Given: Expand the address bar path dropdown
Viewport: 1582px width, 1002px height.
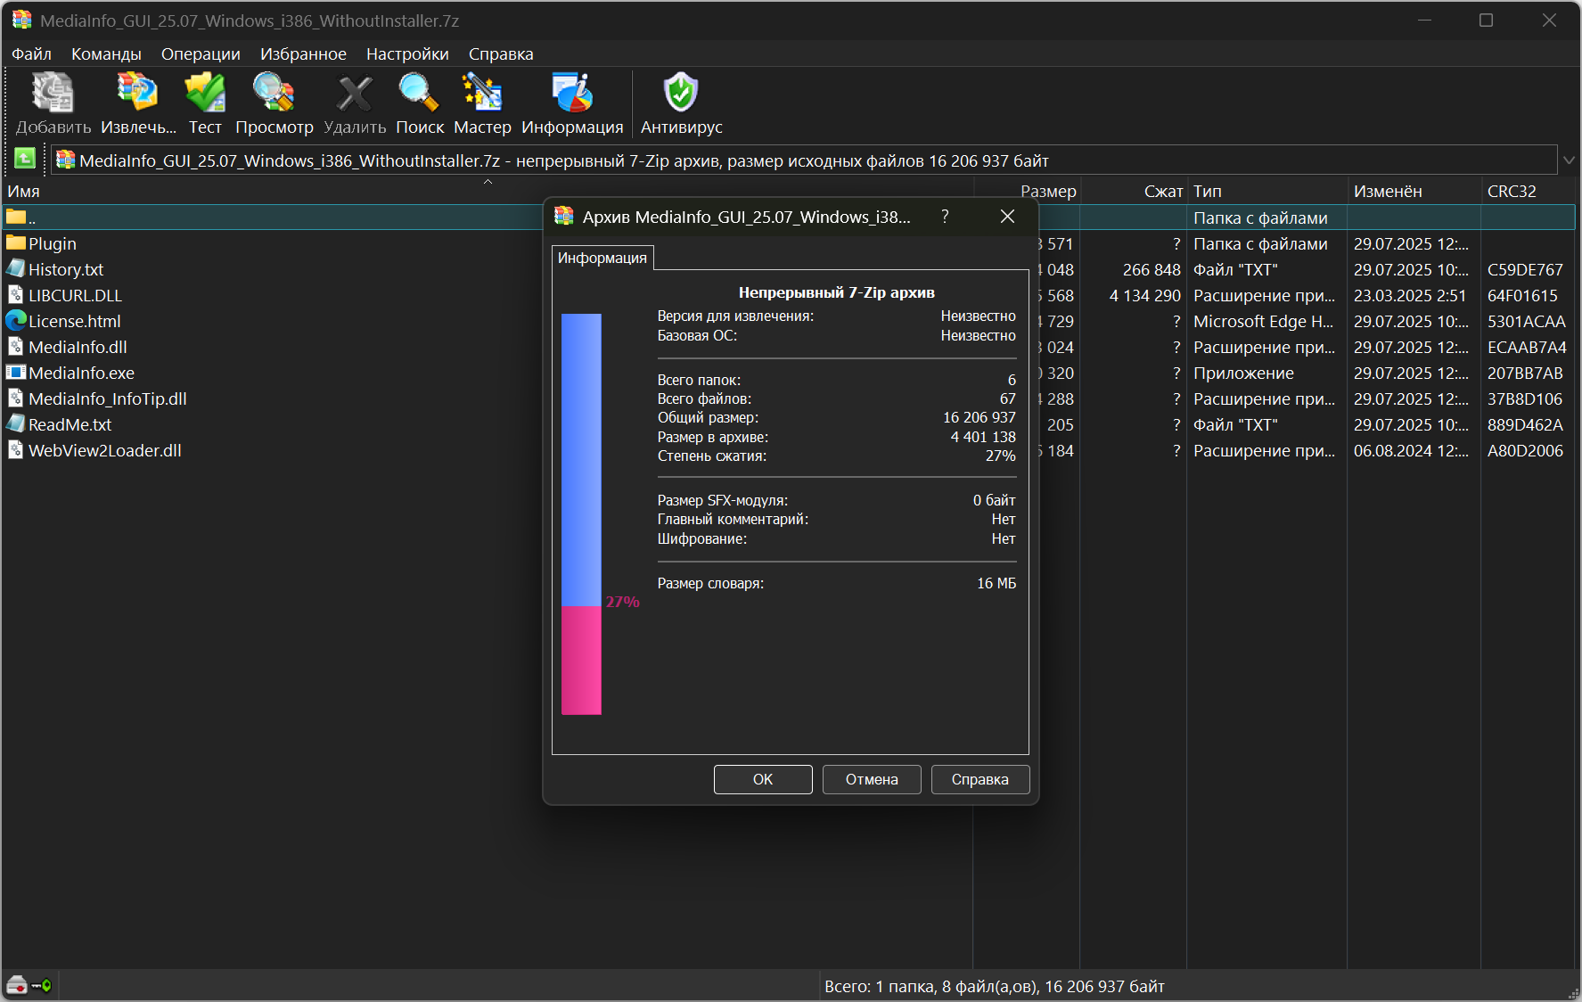Looking at the screenshot, I should (x=1569, y=160).
